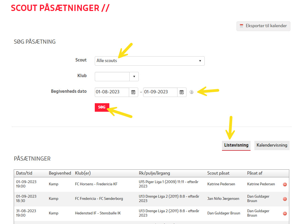Switch to the Kalendervisning tab
This screenshot has height=224, width=300.
tap(272, 145)
